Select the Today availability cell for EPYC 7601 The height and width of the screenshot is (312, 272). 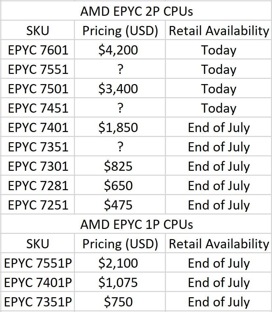(218, 50)
